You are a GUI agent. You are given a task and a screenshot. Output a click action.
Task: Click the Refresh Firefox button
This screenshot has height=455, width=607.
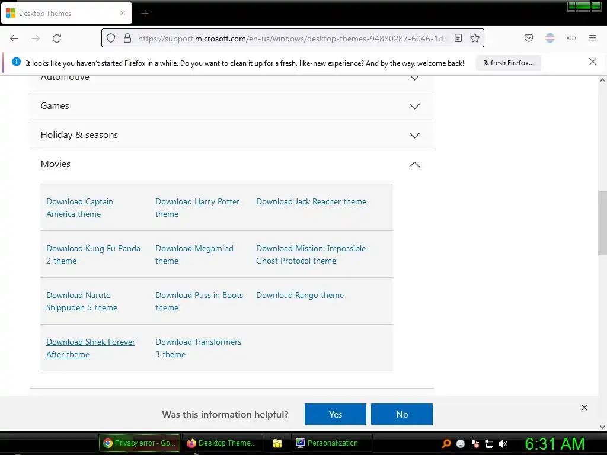pos(508,63)
